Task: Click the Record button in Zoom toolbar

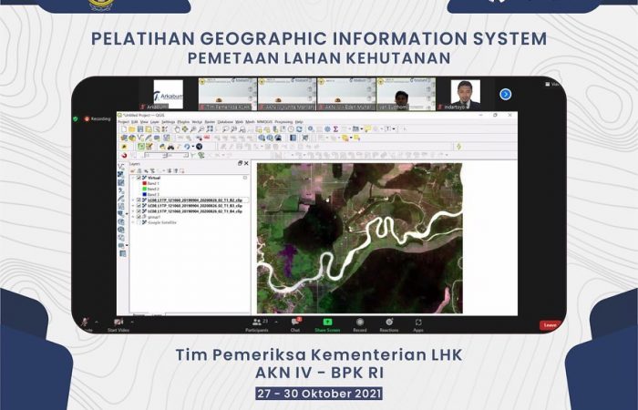Action: point(360,323)
